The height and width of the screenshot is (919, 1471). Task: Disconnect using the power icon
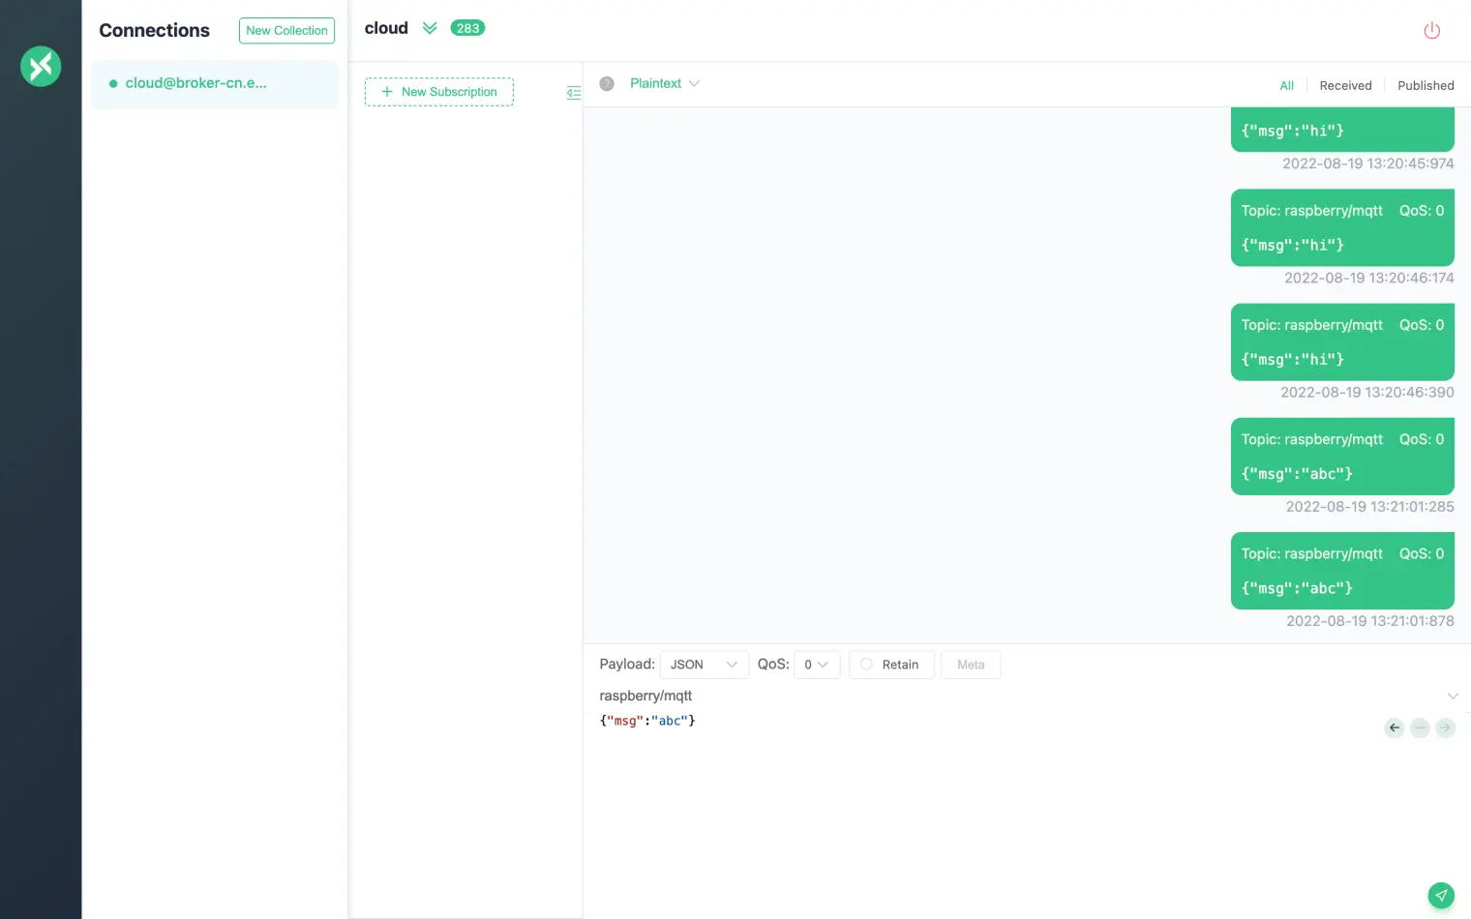pyautogui.click(x=1431, y=30)
